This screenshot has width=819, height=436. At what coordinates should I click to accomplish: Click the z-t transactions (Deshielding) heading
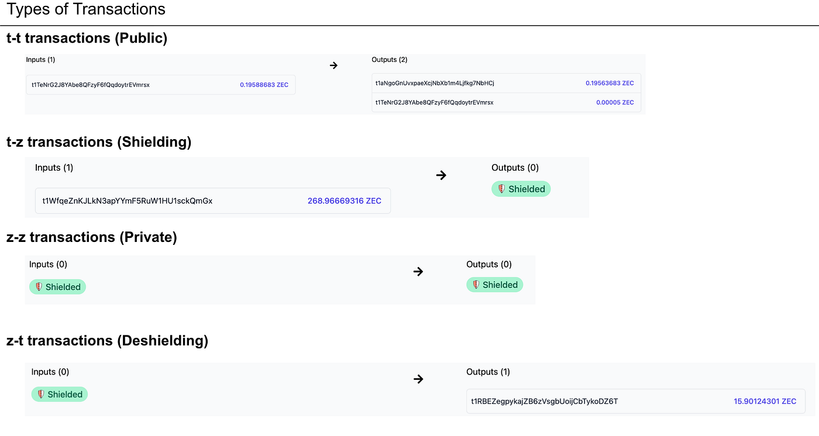(x=107, y=341)
